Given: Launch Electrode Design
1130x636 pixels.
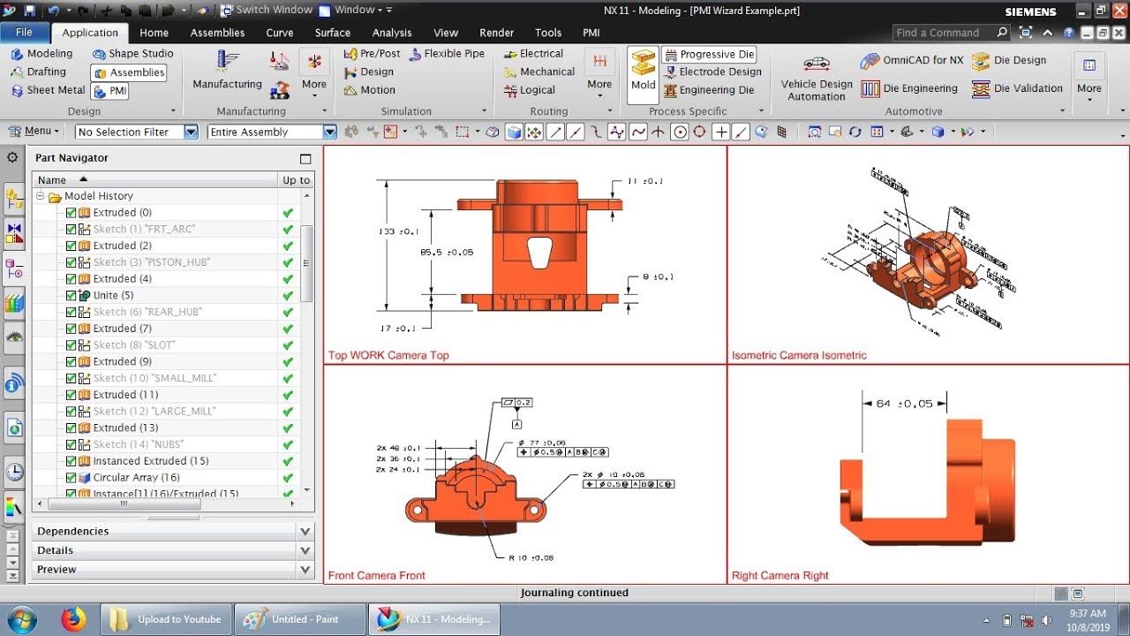Looking at the screenshot, I should tap(712, 72).
